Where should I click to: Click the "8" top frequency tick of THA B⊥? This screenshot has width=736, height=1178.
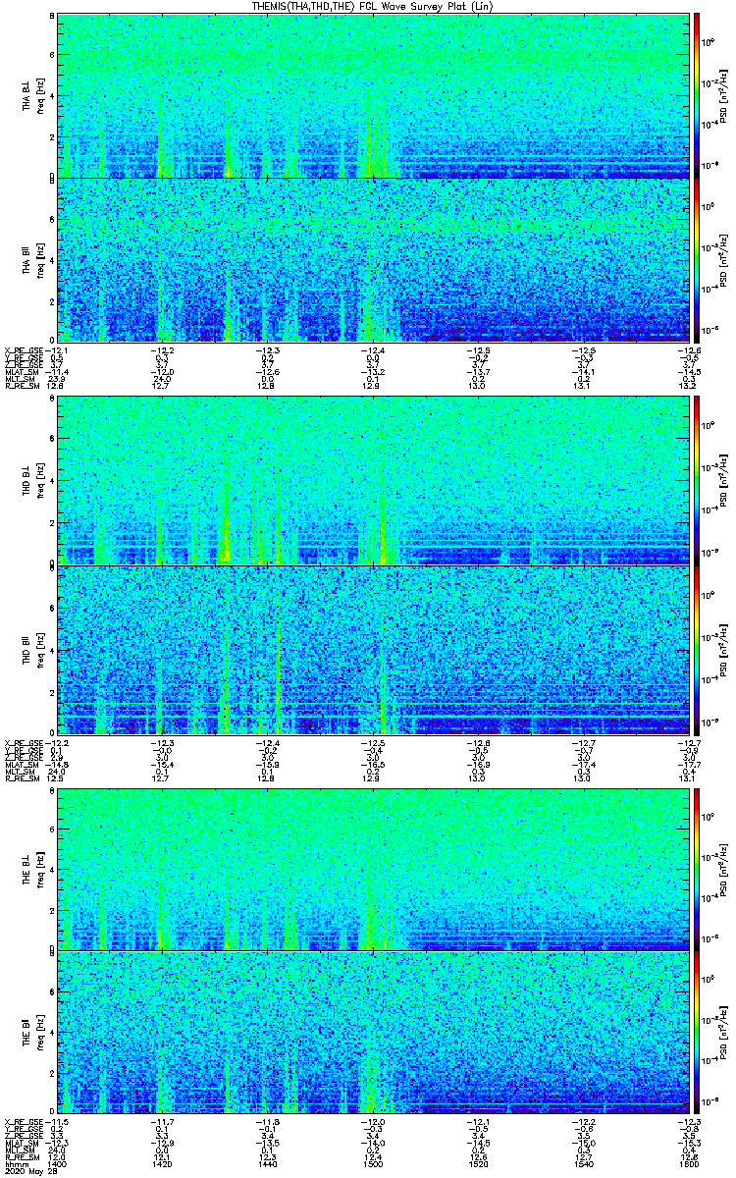(x=51, y=17)
